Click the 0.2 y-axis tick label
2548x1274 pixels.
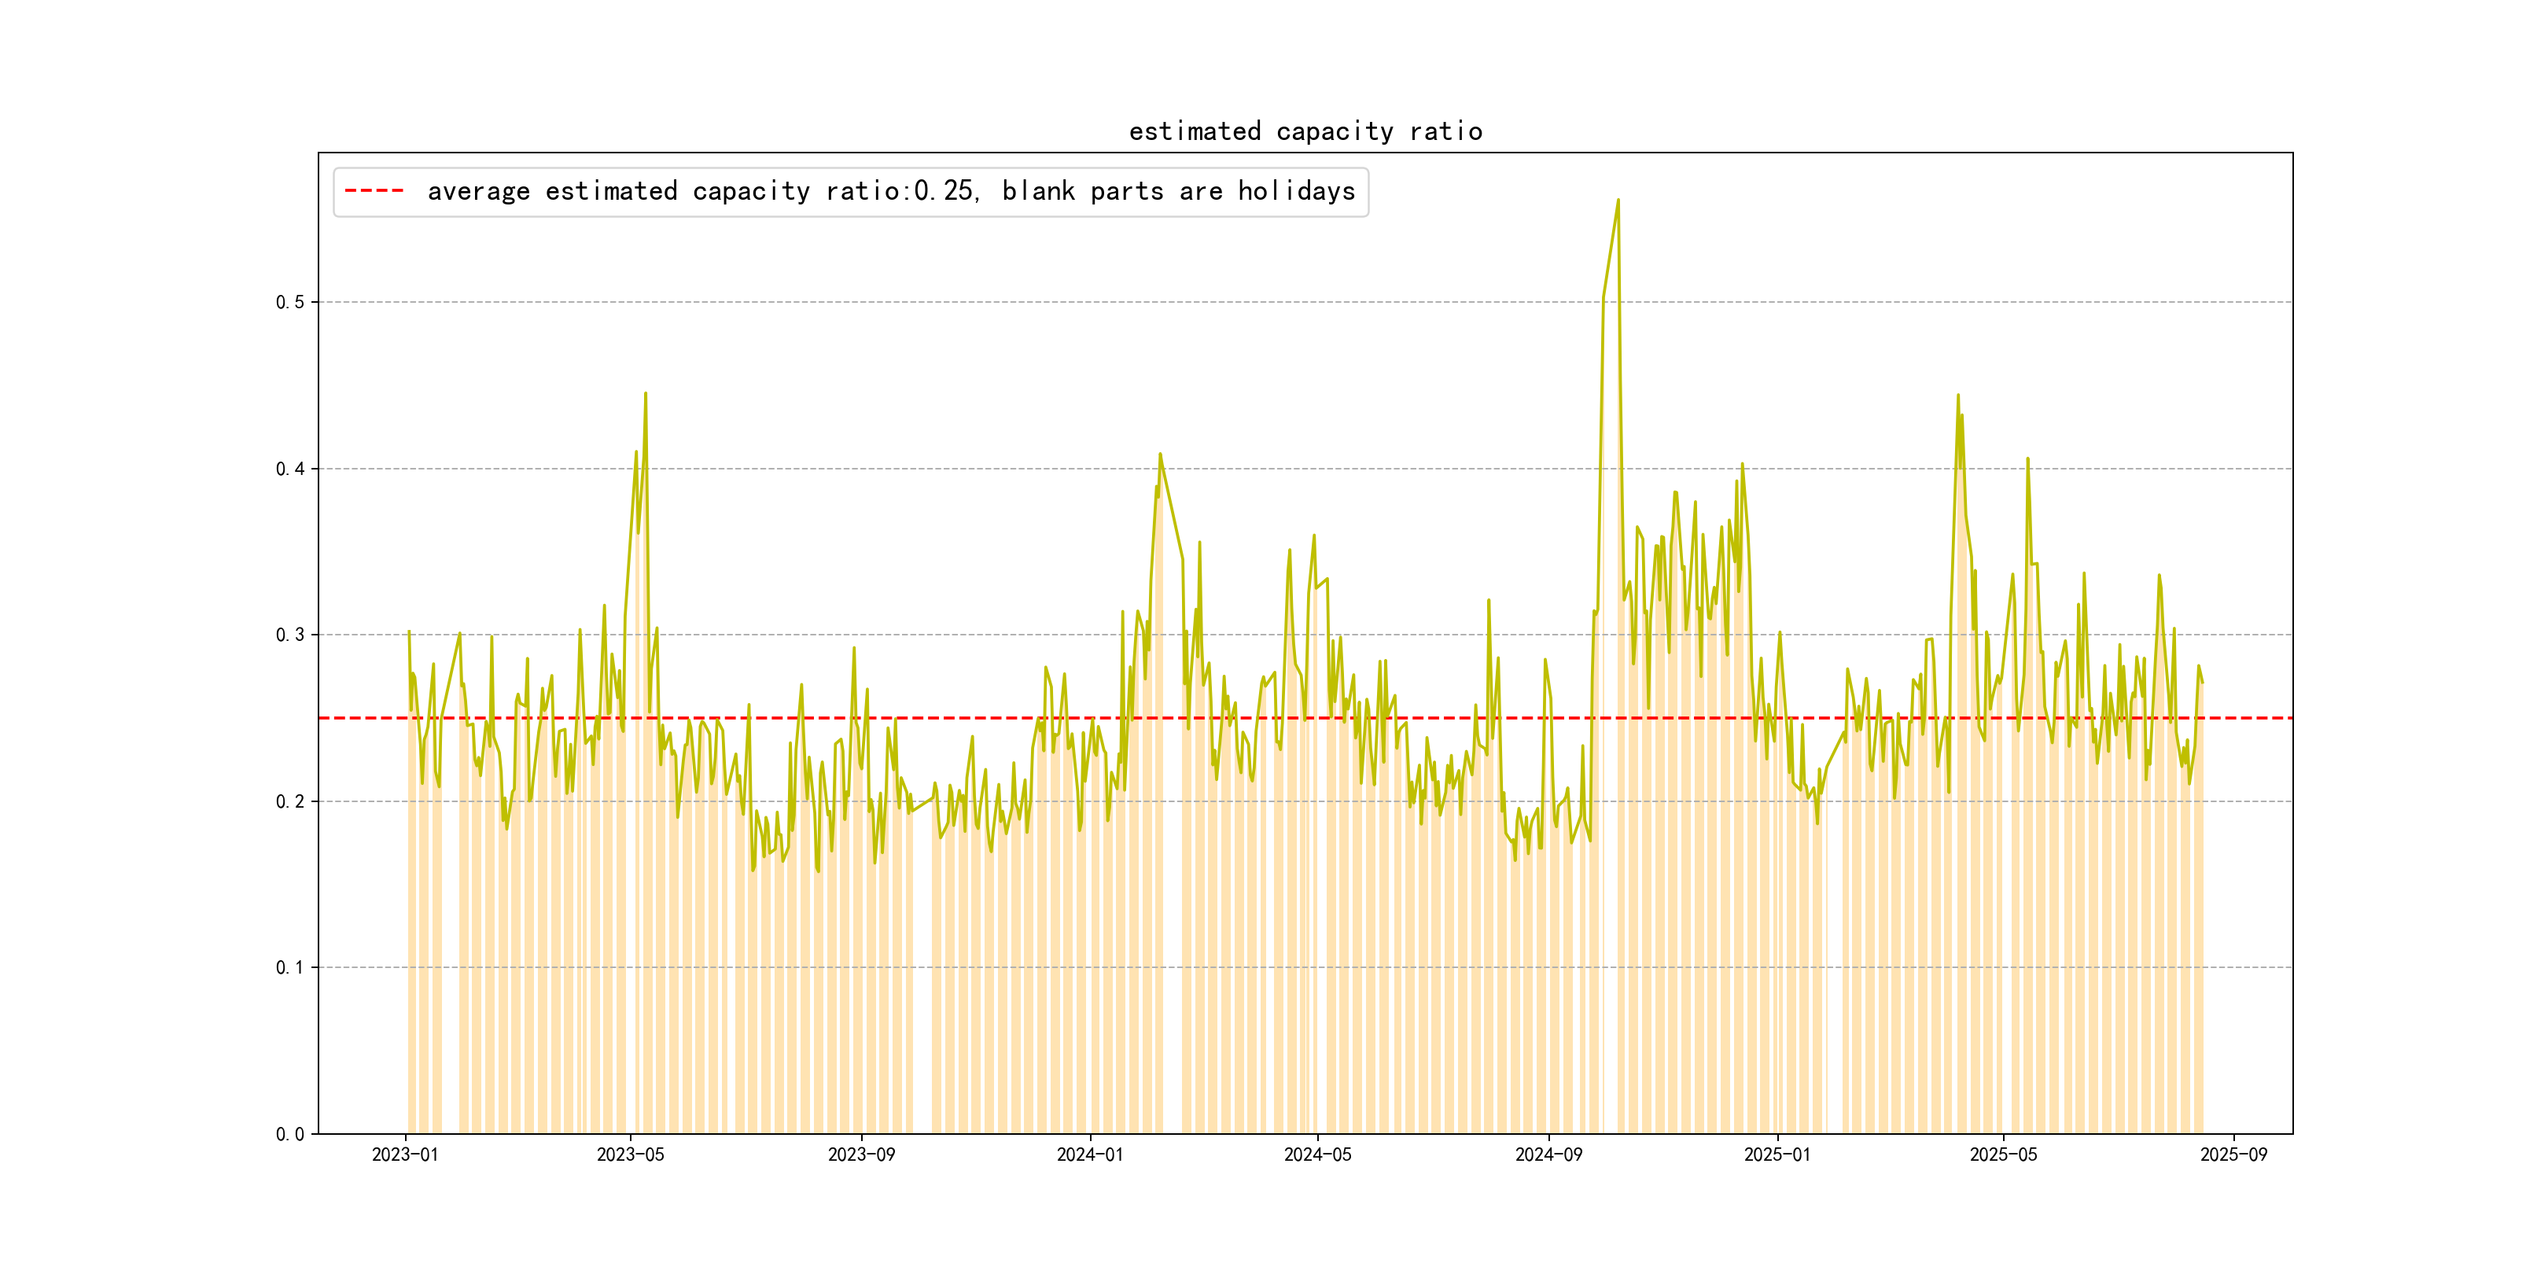[290, 801]
